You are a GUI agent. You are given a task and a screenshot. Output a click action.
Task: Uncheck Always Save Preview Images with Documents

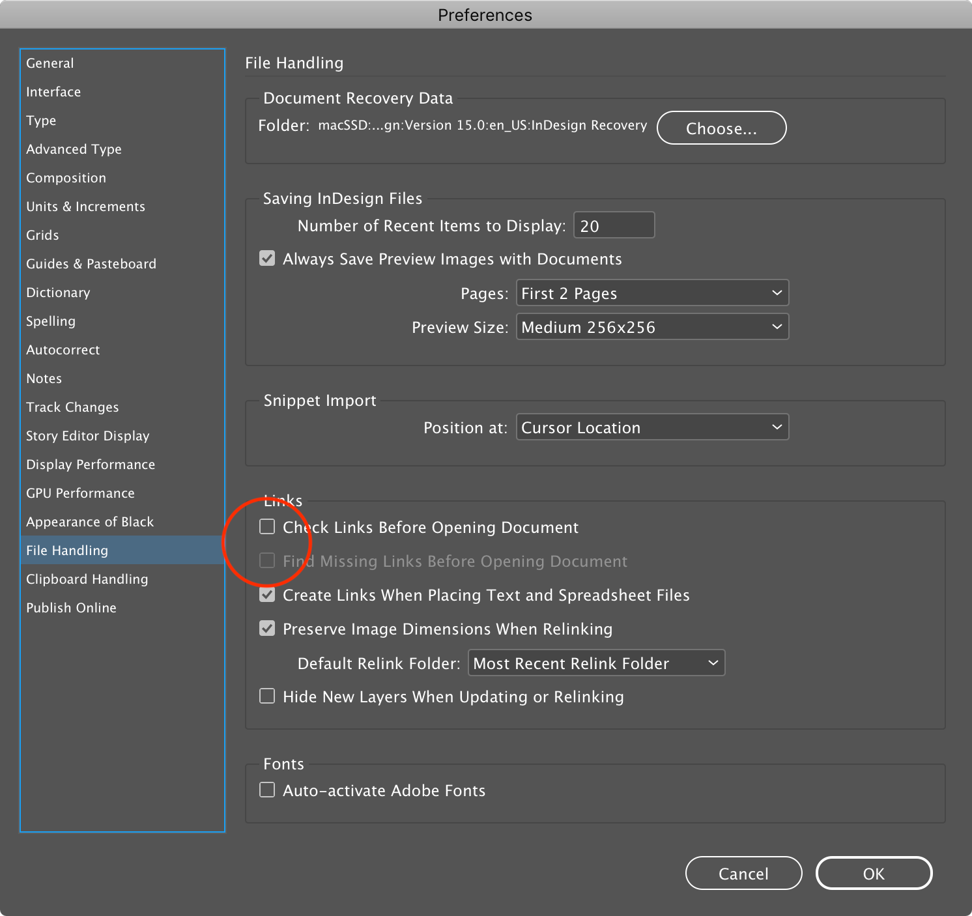[267, 259]
